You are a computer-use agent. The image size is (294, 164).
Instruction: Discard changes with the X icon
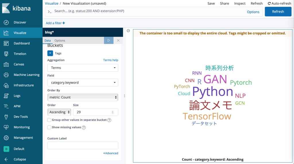[118, 40]
